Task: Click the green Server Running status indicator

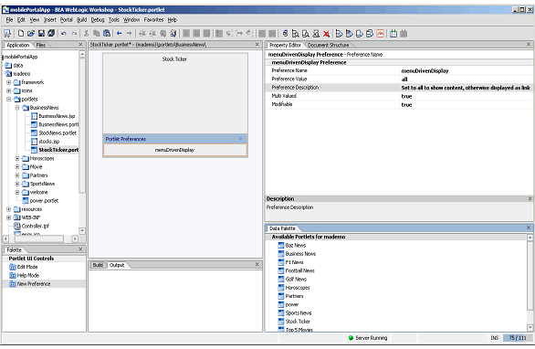Action: pos(351,338)
